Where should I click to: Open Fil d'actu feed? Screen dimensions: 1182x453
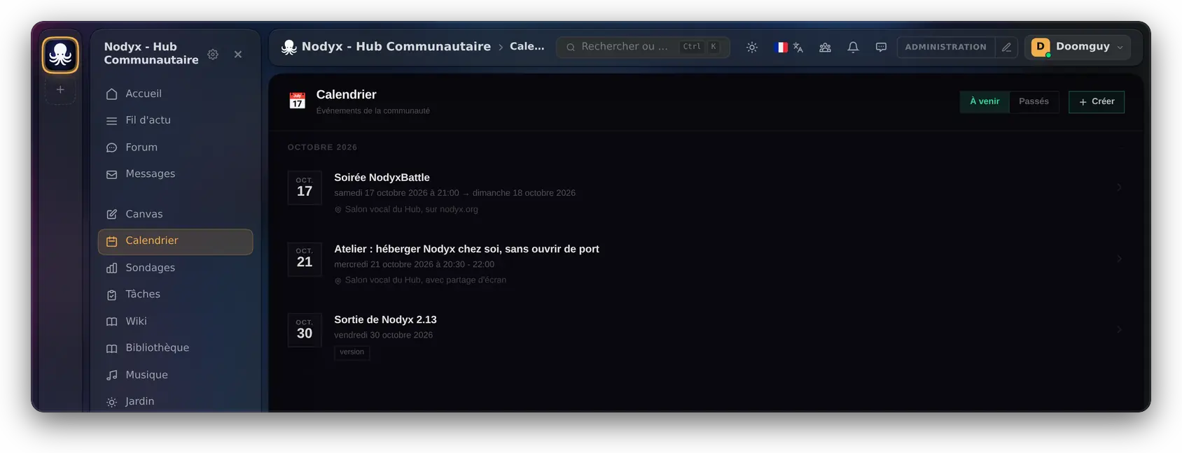click(x=175, y=120)
